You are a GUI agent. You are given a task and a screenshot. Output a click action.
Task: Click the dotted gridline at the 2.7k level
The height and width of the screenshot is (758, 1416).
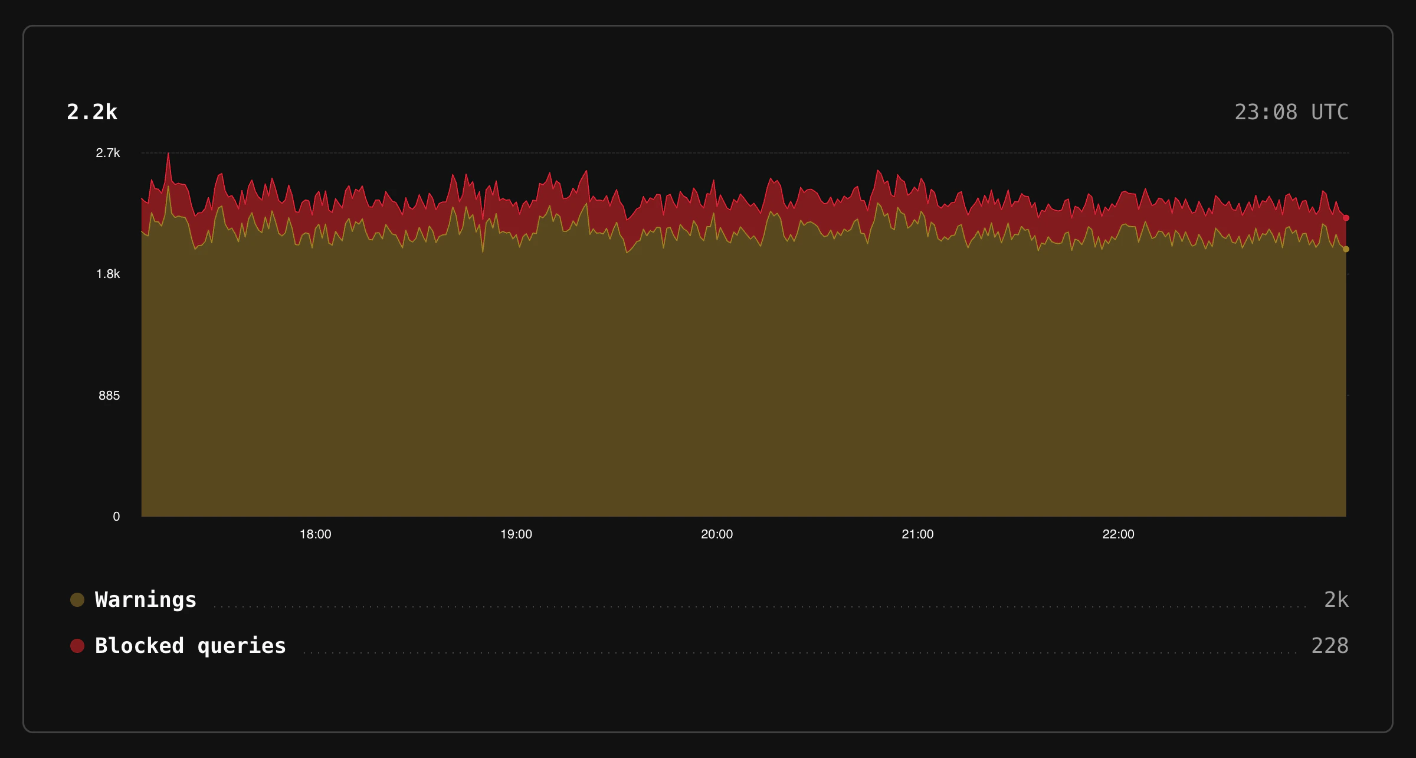(x=708, y=152)
